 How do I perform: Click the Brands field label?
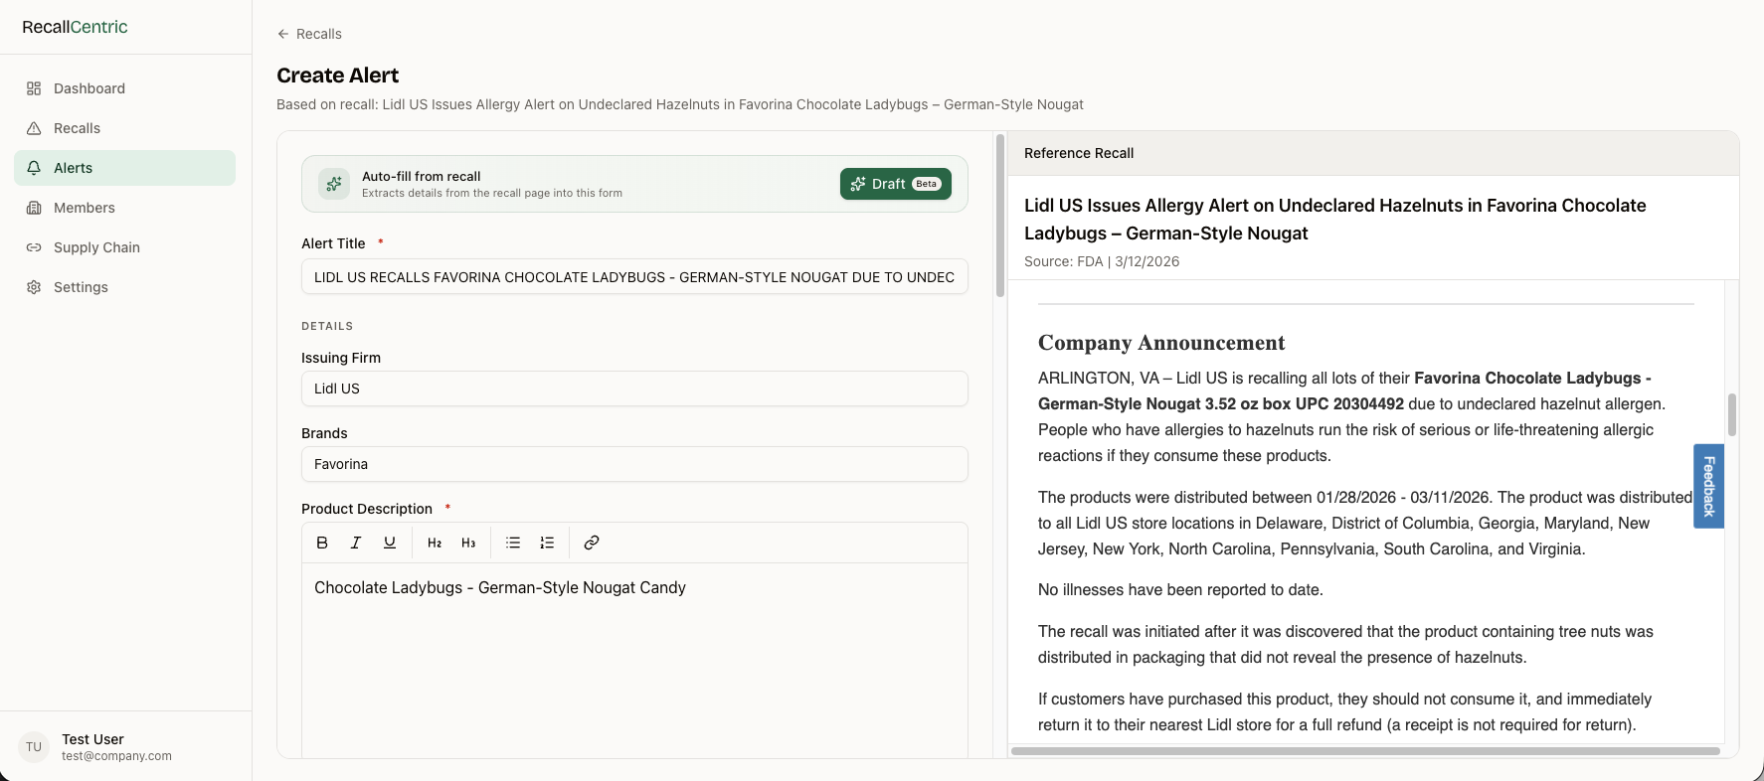pyautogui.click(x=324, y=433)
